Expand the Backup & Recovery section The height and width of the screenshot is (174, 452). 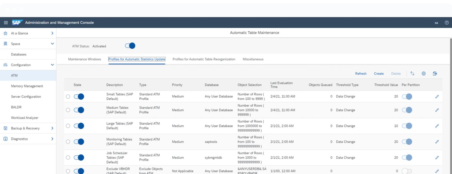click(52, 128)
